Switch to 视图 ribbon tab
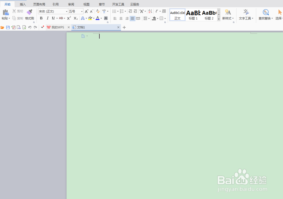 coord(86,4)
